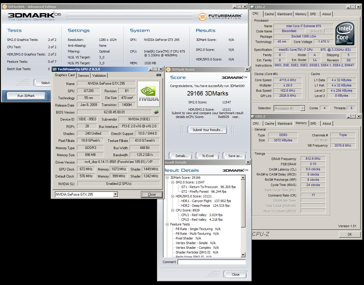This screenshot has height=285, width=364.
Task: Select HDR2 - Deep Freeze result row
Action: pos(205,206)
